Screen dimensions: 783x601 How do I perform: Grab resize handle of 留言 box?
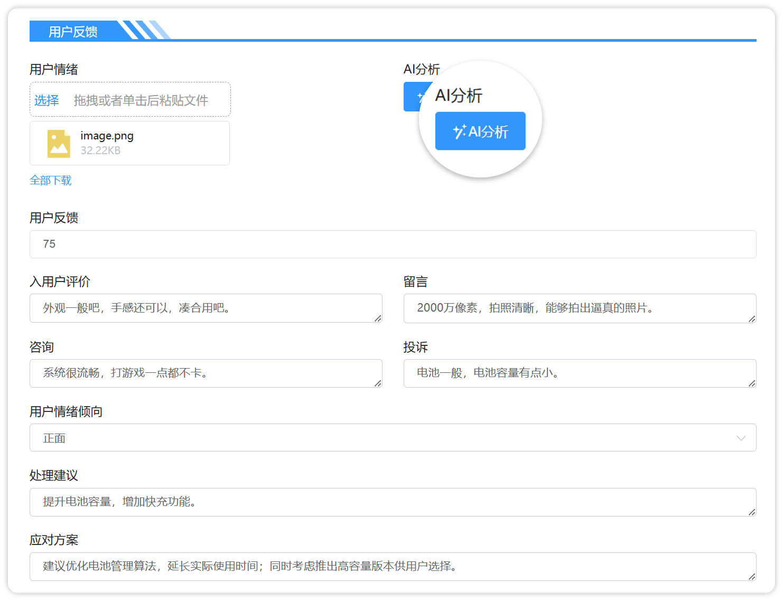pos(752,318)
